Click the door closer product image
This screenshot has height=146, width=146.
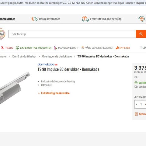click(15, 88)
